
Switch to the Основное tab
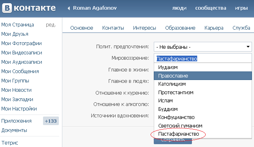point(82,28)
